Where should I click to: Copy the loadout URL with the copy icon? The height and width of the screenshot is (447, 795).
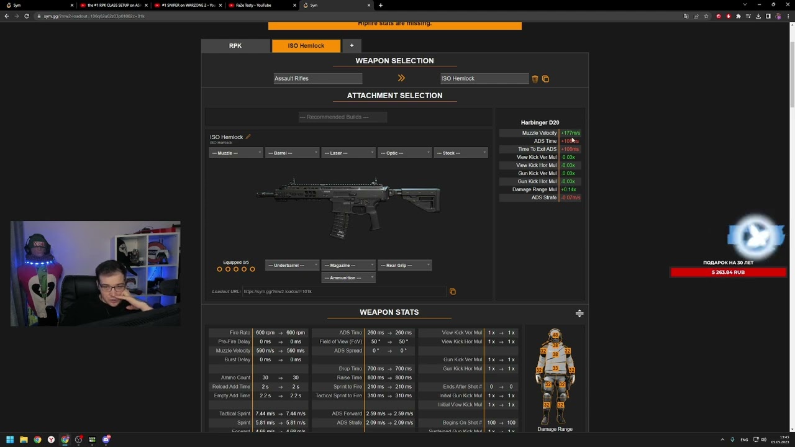click(x=452, y=291)
